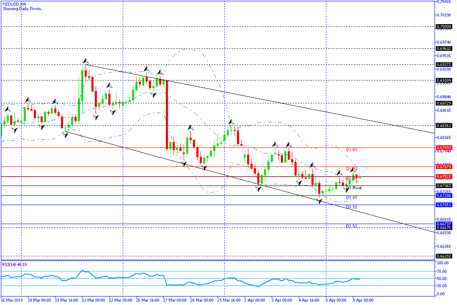Click the 8 Apr 00:00 time label
The image size is (457, 305).
[336, 300]
